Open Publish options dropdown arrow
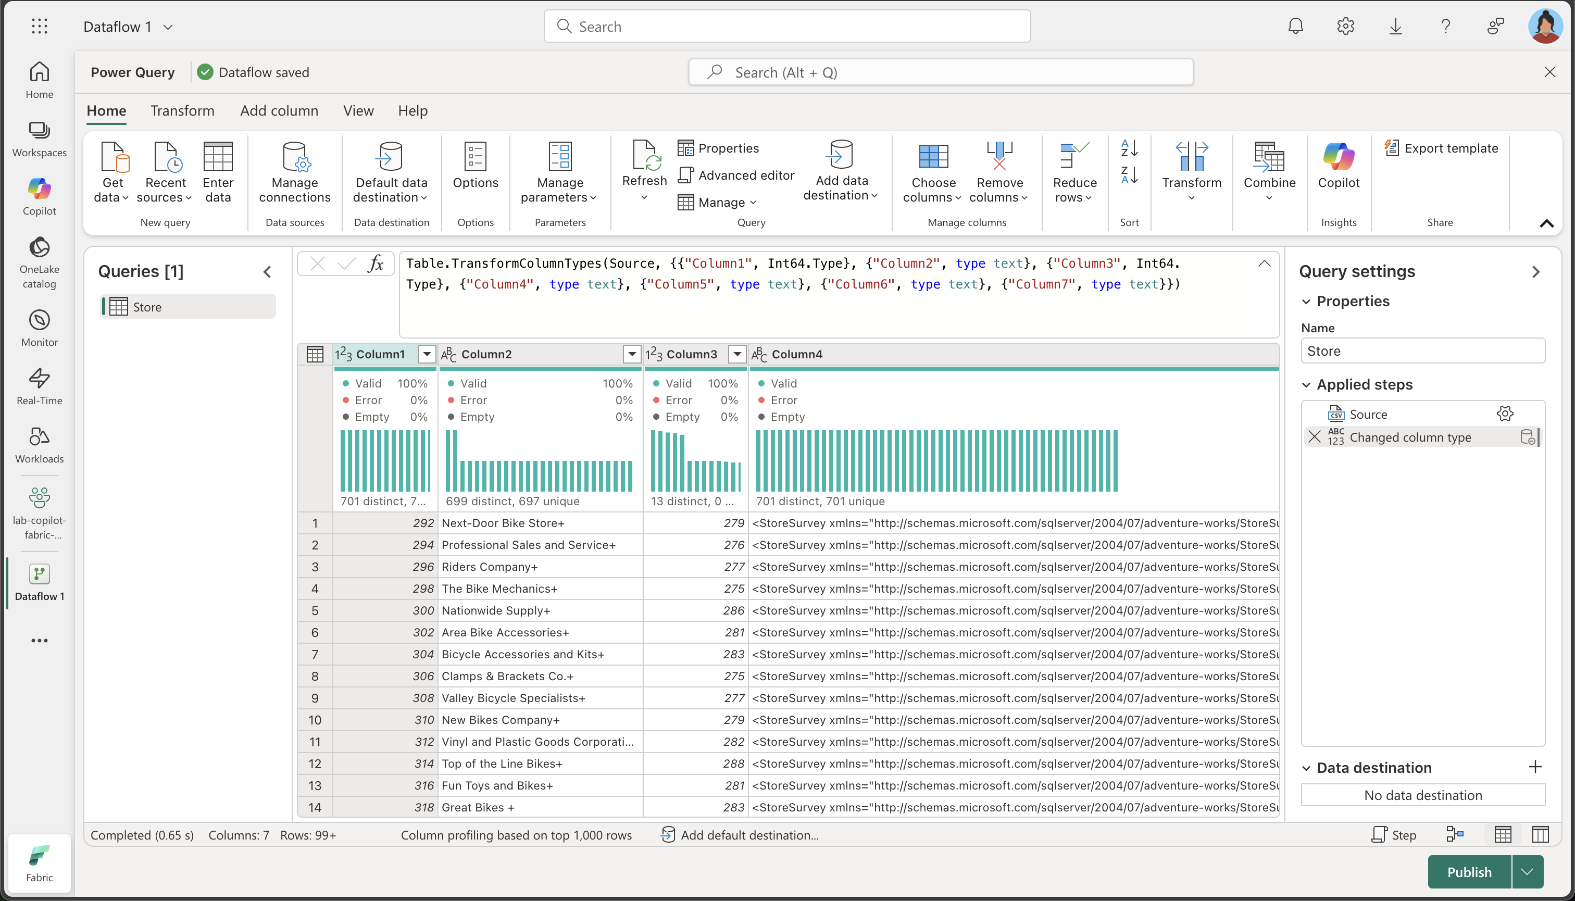Screen dimensions: 1575x901 point(1528,872)
